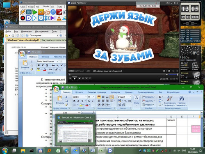The width and height of the screenshot is (205, 154).
Task: Click the Cut scissors icon in Excel ribbon
Action: tap(66, 97)
